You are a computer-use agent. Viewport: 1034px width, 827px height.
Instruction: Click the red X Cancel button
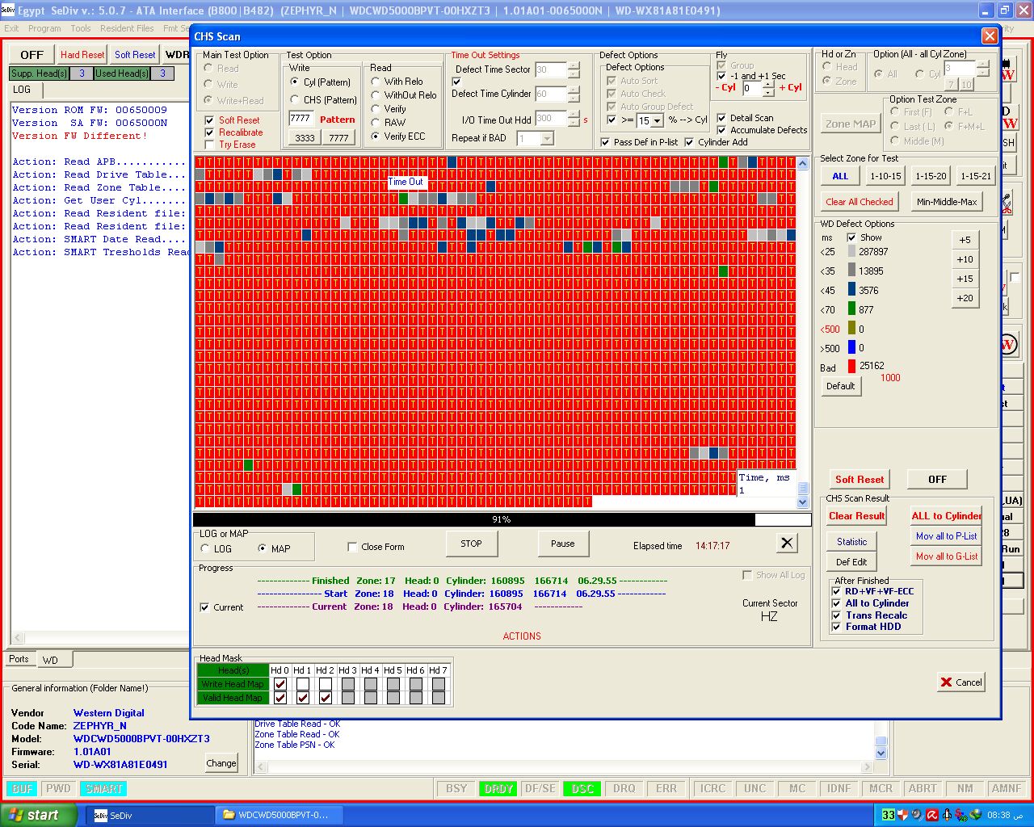[x=961, y=682]
